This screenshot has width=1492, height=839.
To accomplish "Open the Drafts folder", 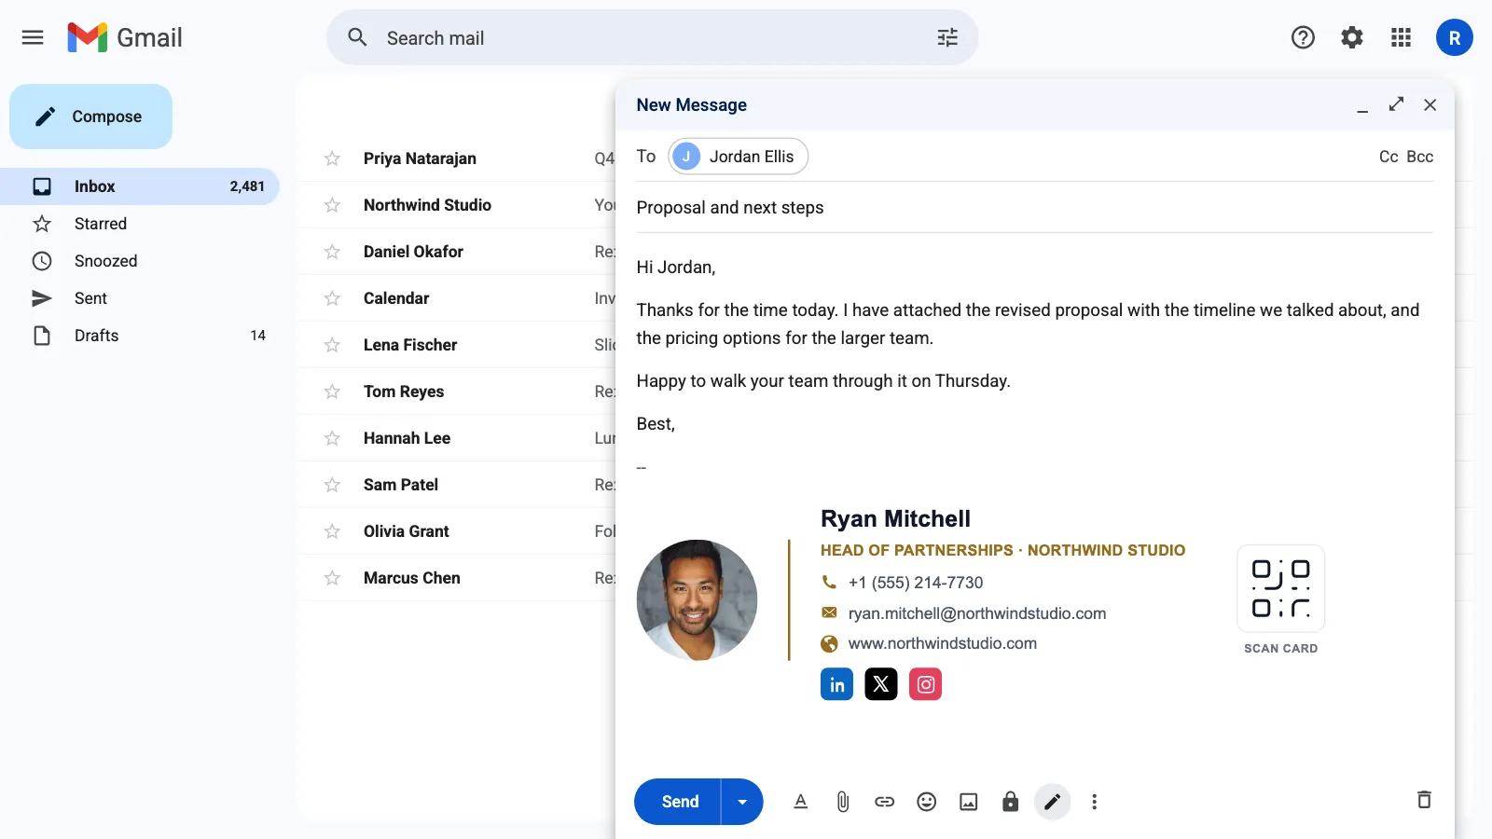I will 140,336.
